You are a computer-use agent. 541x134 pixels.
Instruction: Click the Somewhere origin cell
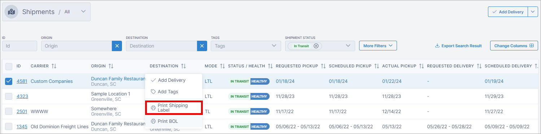104,109
